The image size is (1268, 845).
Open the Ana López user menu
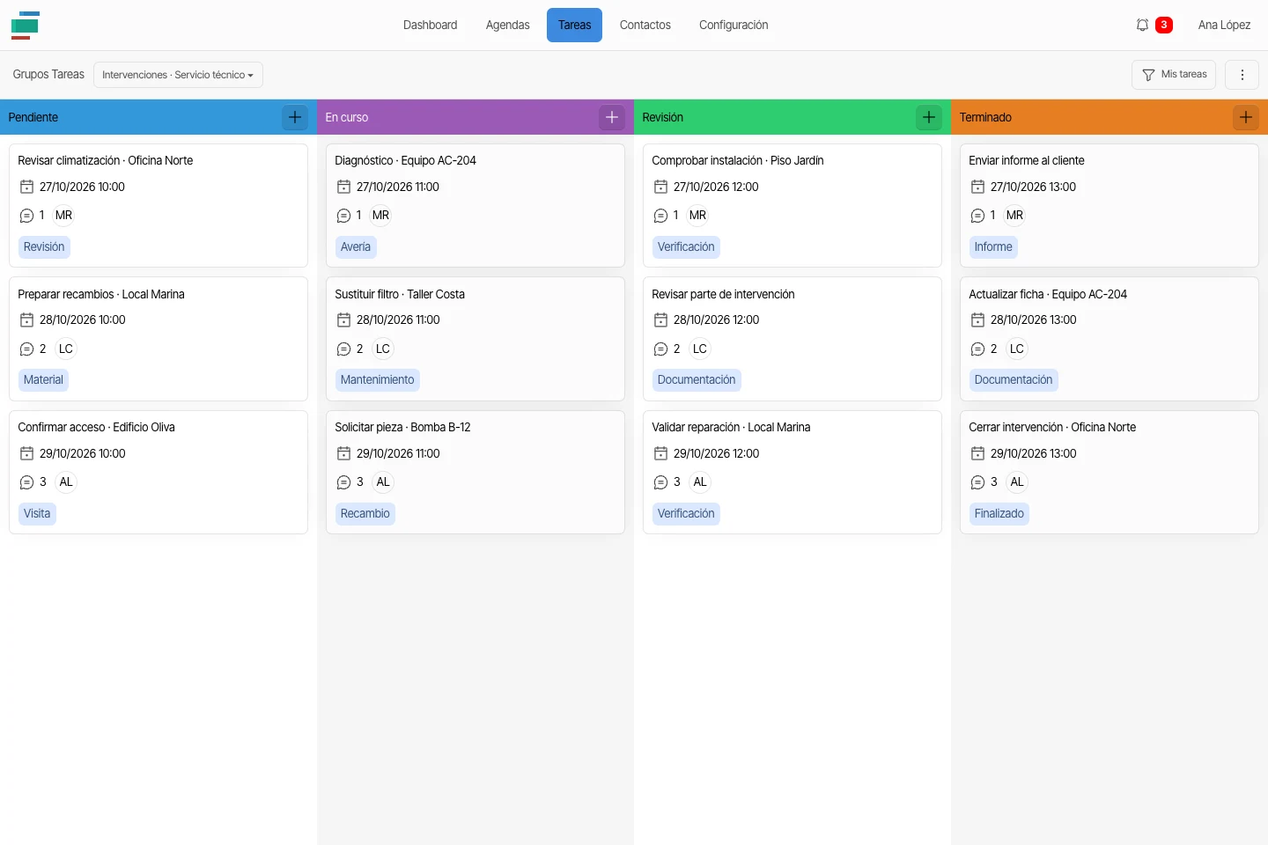click(1224, 26)
